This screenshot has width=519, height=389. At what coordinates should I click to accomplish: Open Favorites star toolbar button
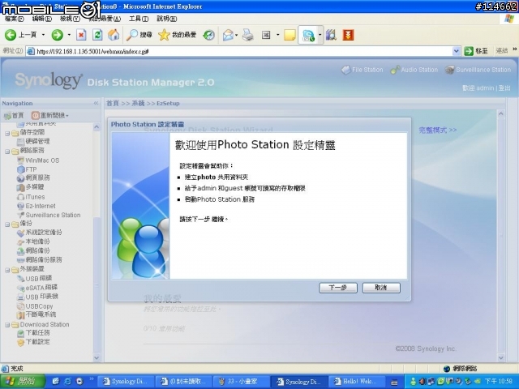click(x=177, y=35)
